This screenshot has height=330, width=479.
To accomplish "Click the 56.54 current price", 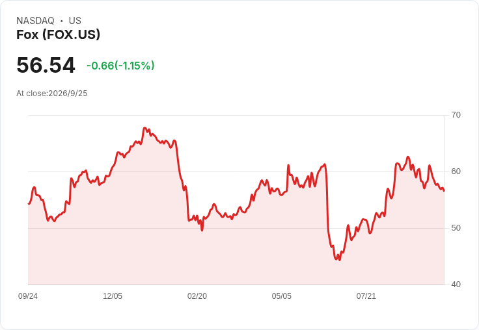I will click(x=46, y=65).
